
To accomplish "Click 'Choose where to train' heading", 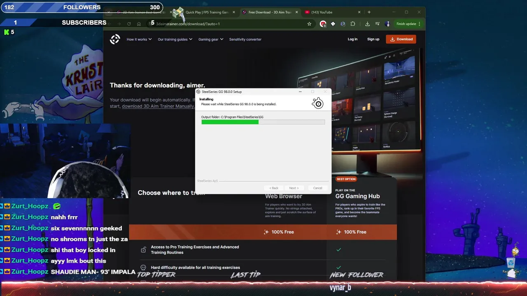I will tap(171, 193).
